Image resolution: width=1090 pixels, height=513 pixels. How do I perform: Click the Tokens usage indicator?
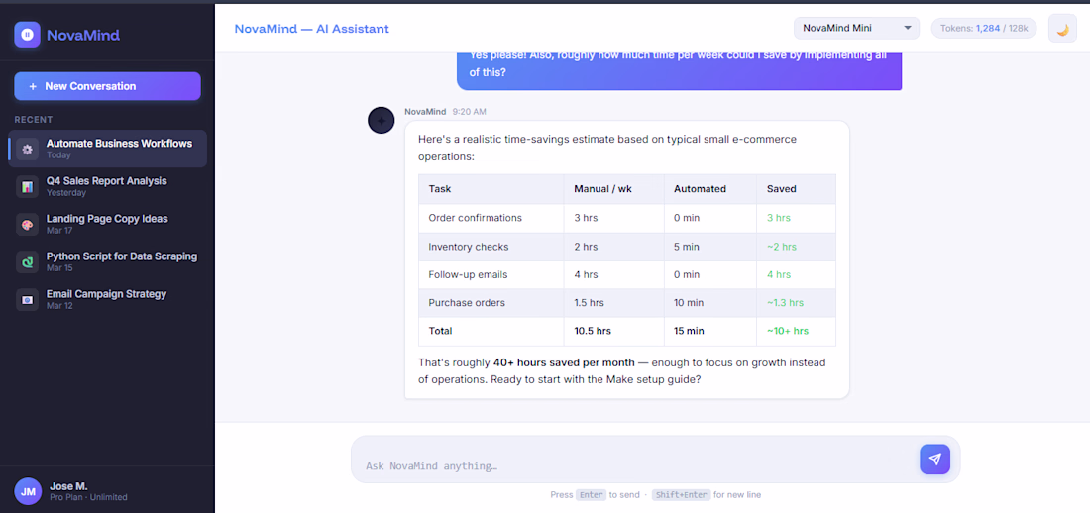tap(984, 29)
